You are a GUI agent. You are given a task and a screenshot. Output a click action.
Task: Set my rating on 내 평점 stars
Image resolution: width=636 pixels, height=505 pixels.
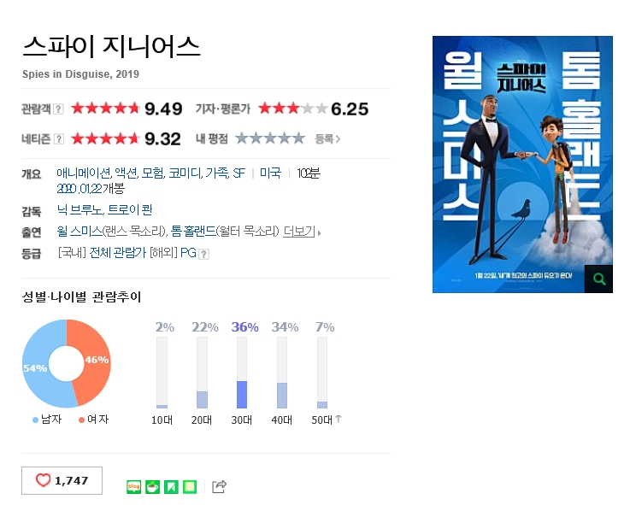tap(270, 138)
